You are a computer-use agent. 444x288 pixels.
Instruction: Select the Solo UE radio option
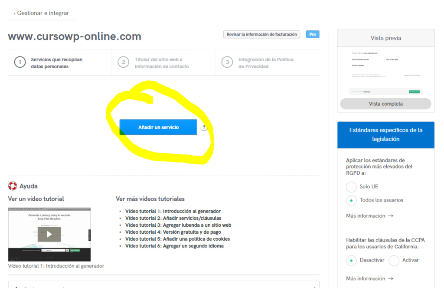click(351, 187)
